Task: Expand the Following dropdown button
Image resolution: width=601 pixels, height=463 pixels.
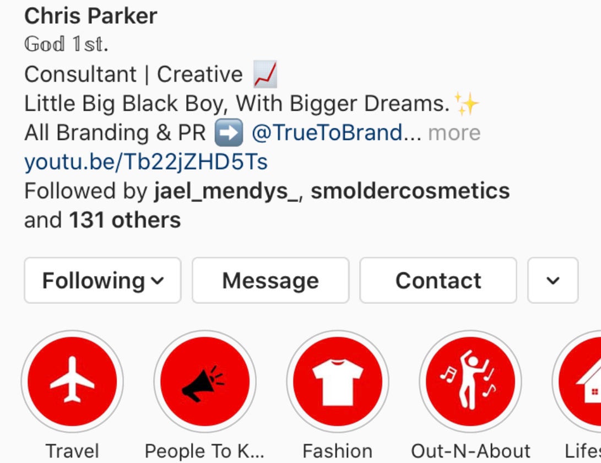Action: pos(102,281)
